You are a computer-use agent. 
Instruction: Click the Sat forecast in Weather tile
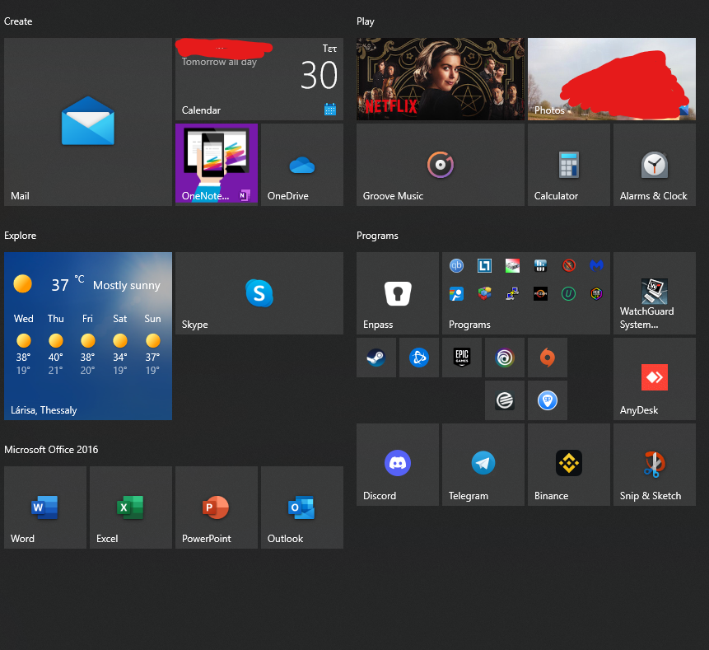point(120,344)
